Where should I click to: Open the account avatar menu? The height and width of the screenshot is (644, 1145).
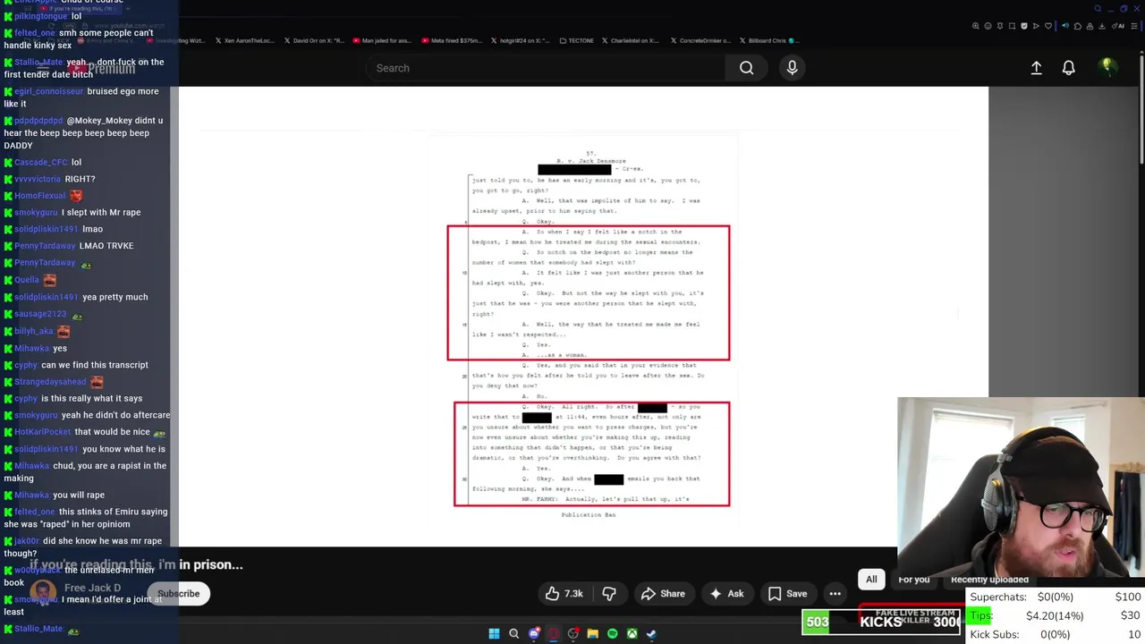point(1107,67)
